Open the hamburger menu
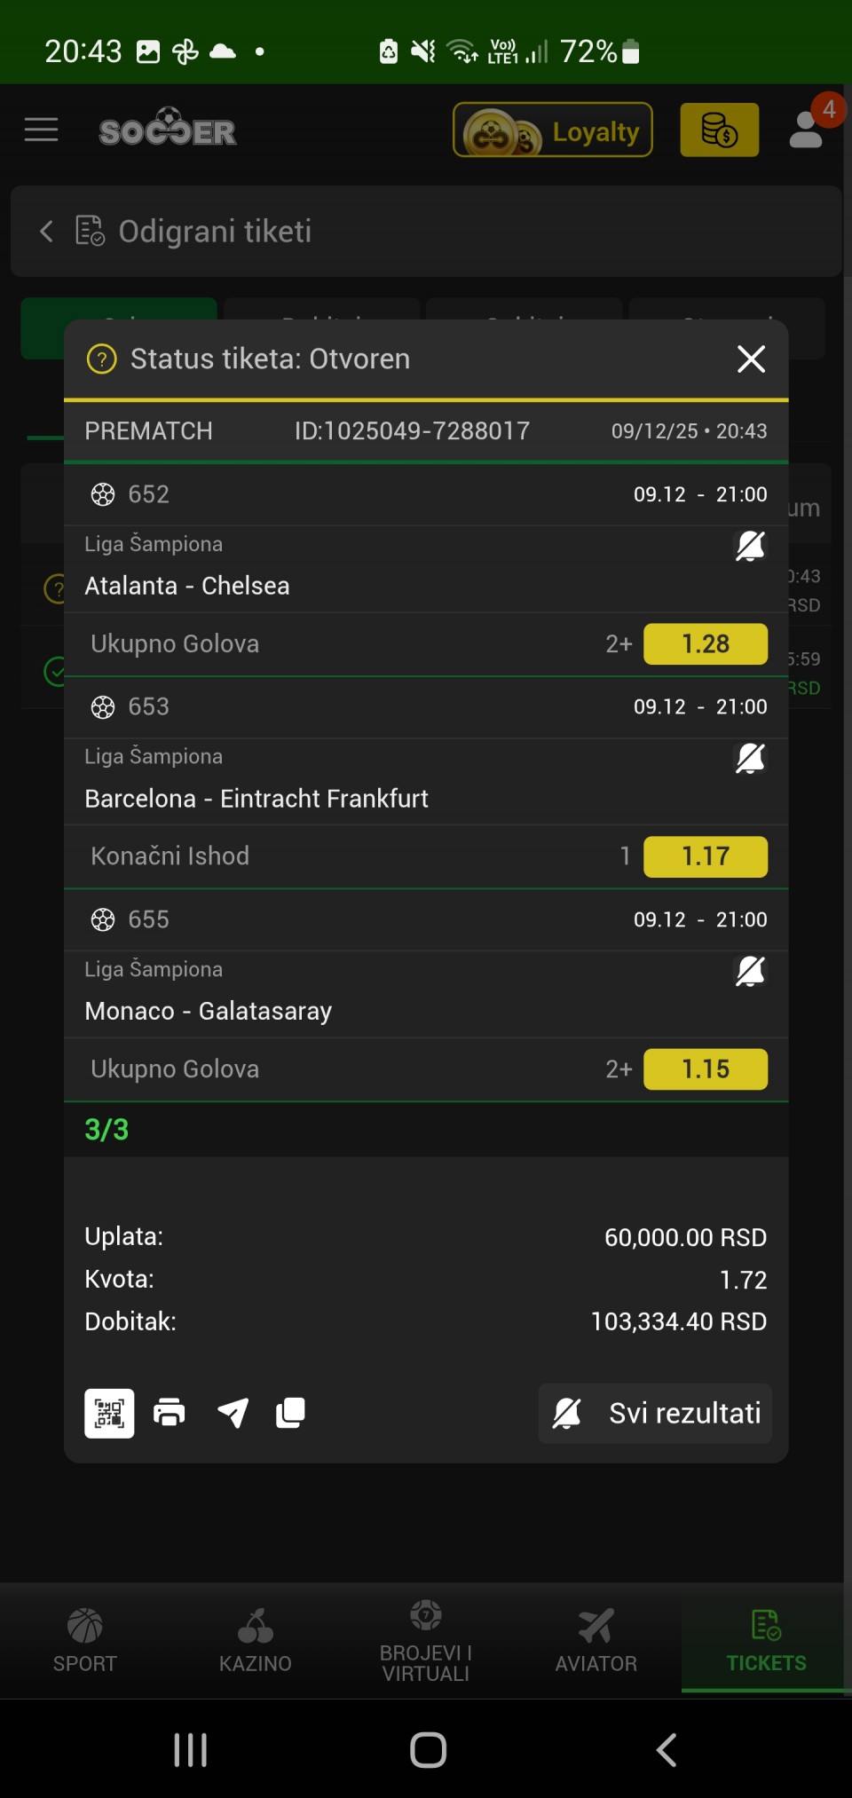 [41, 130]
